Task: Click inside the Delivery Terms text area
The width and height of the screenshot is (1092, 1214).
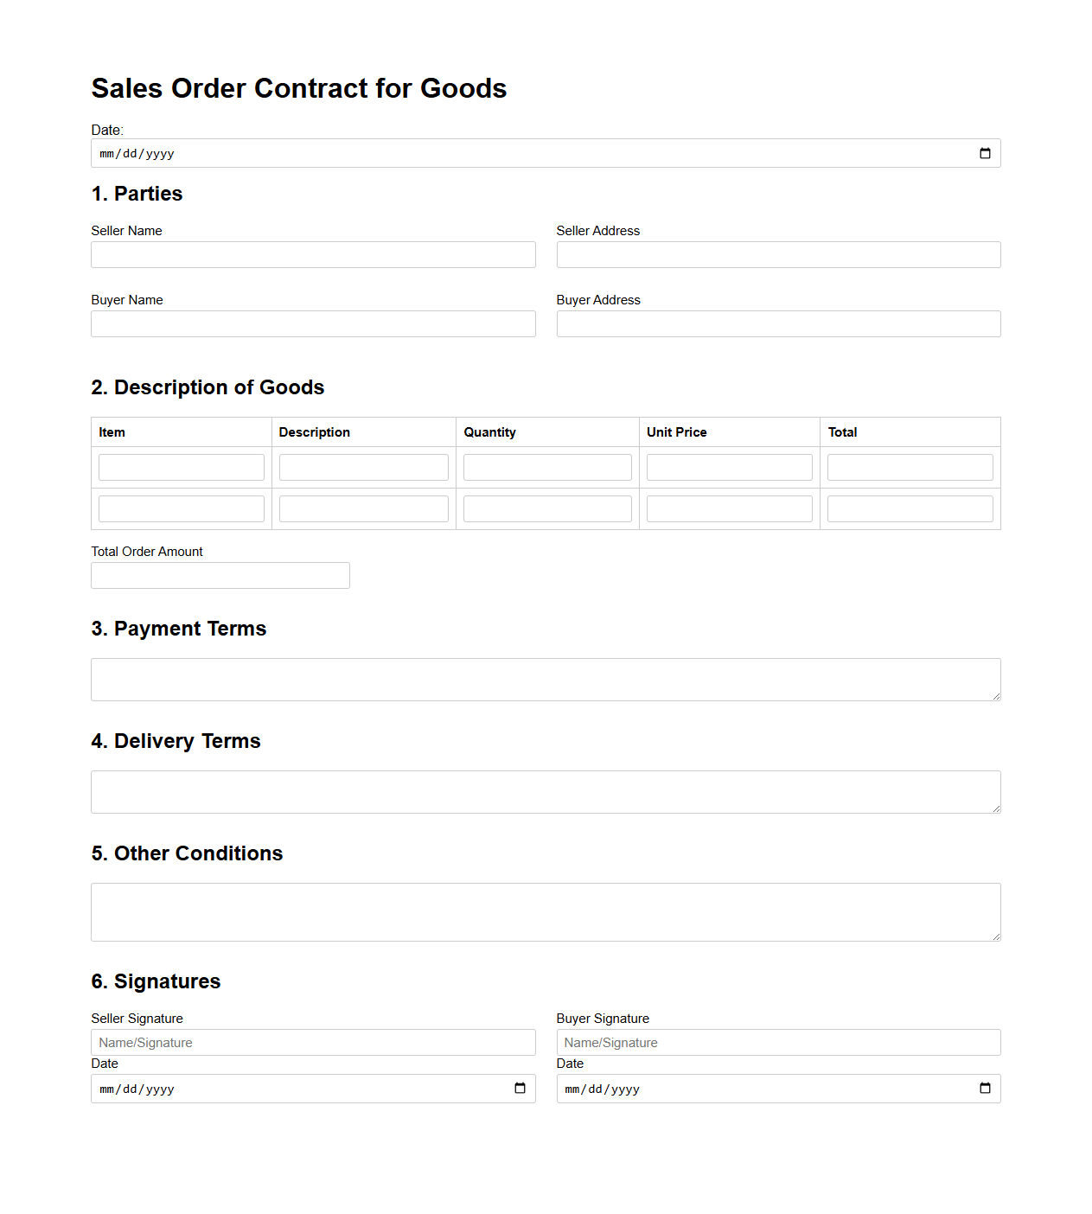Action: pos(545,791)
